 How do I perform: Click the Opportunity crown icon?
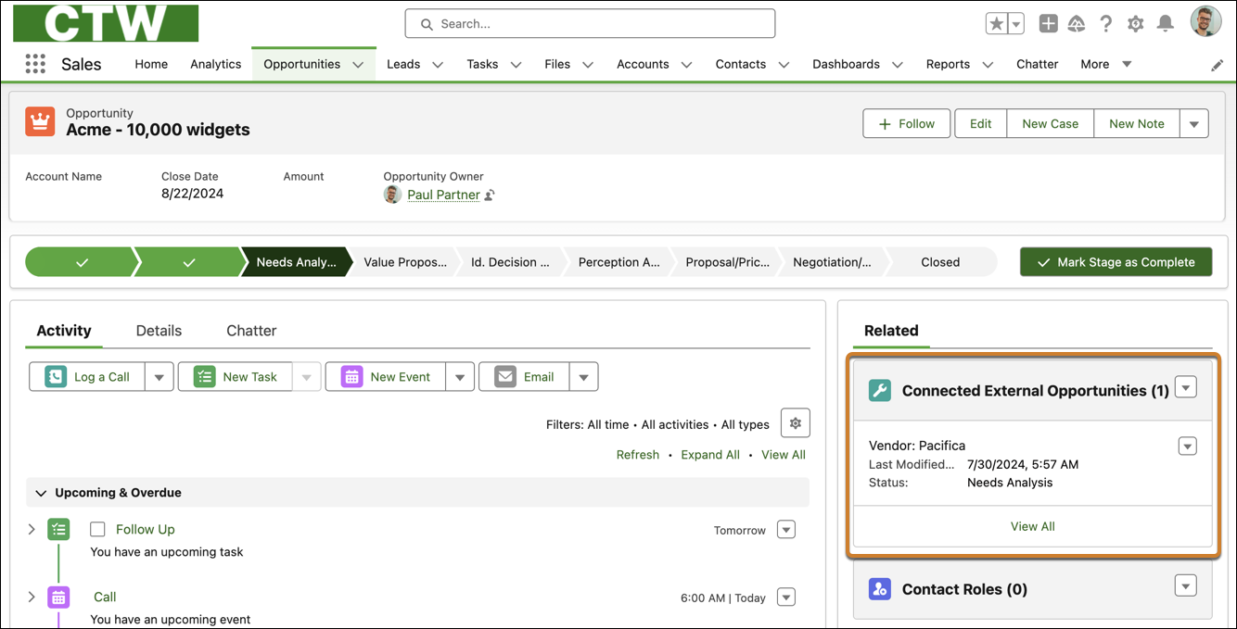tap(40, 121)
